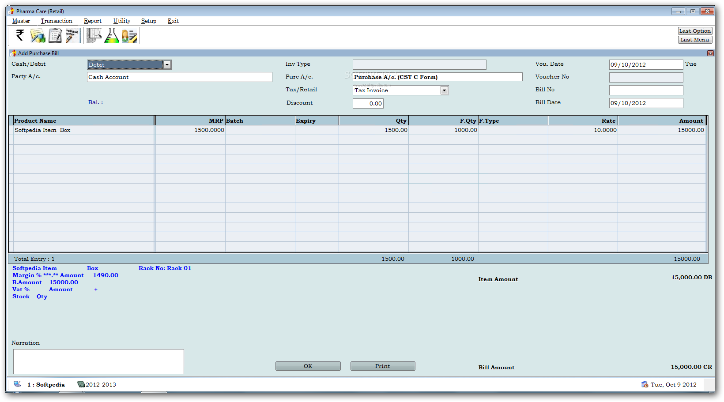Click the Rate column header
The width and height of the screenshot is (724, 402).
coord(583,121)
